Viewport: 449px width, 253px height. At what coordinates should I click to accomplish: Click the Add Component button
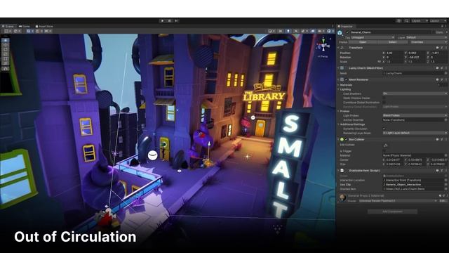(392, 212)
